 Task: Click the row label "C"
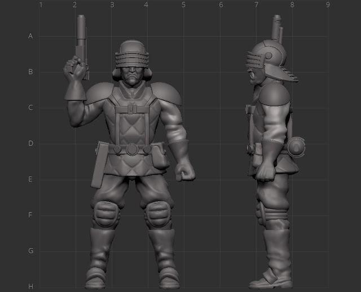(30, 108)
